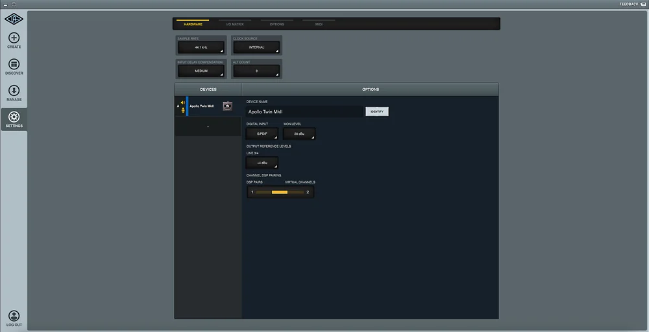Click the Virtual Channels label
The width and height of the screenshot is (649, 332).
coord(300,182)
